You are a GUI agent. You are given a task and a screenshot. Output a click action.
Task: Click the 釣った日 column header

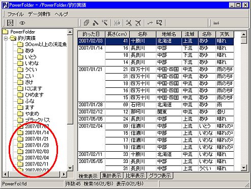91,34
